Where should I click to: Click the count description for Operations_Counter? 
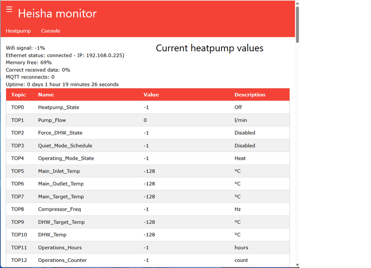(x=241, y=260)
